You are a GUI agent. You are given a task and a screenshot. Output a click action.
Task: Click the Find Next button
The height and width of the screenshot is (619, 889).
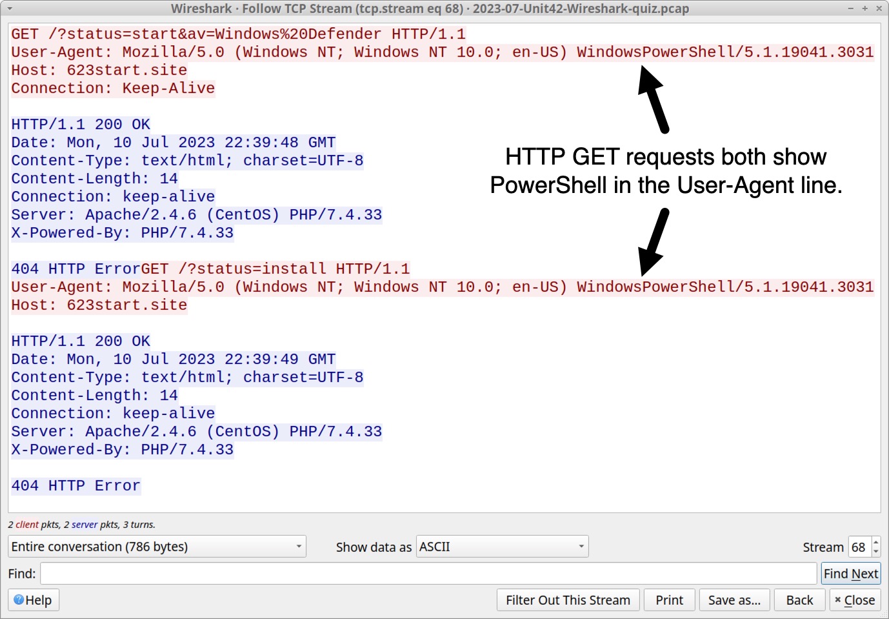pyautogui.click(x=850, y=573)
